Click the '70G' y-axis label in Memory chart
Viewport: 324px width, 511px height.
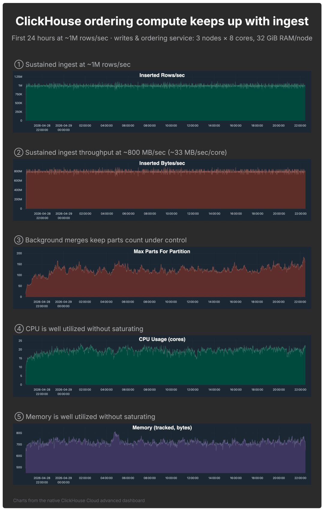(19, 444)
